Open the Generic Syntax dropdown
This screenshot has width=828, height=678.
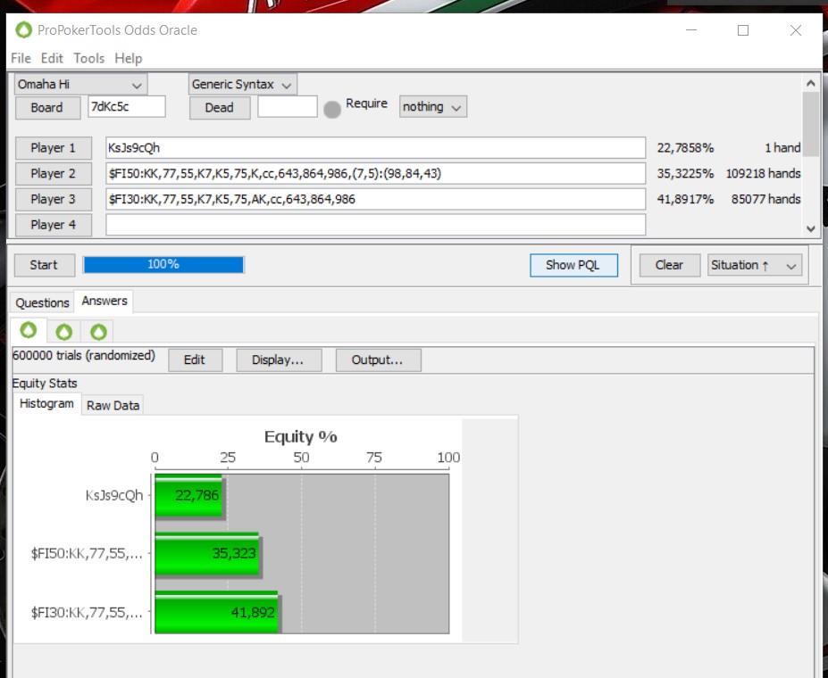click(x=242, y=85)
